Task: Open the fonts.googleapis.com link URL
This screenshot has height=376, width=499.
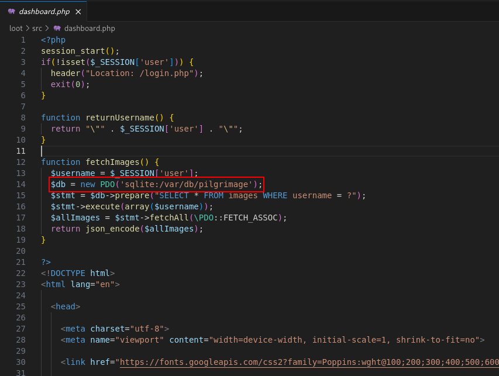Action: pyautogui.click(x=309, y=362)
